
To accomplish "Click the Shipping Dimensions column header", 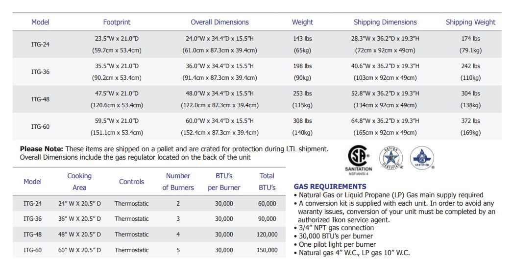I will click(385, 22).
